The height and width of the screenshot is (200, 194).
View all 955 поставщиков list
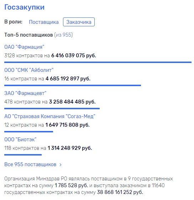click(x=30, y=164)
